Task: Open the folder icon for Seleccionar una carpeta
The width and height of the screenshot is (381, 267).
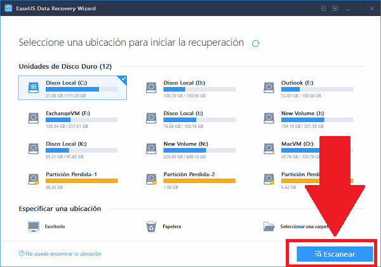Action: [269, 226]
